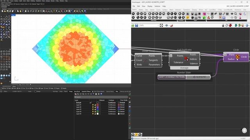Click the Count input of Divide Curve
The width and height of the screenshot is (250, 140).
(139, 60)
